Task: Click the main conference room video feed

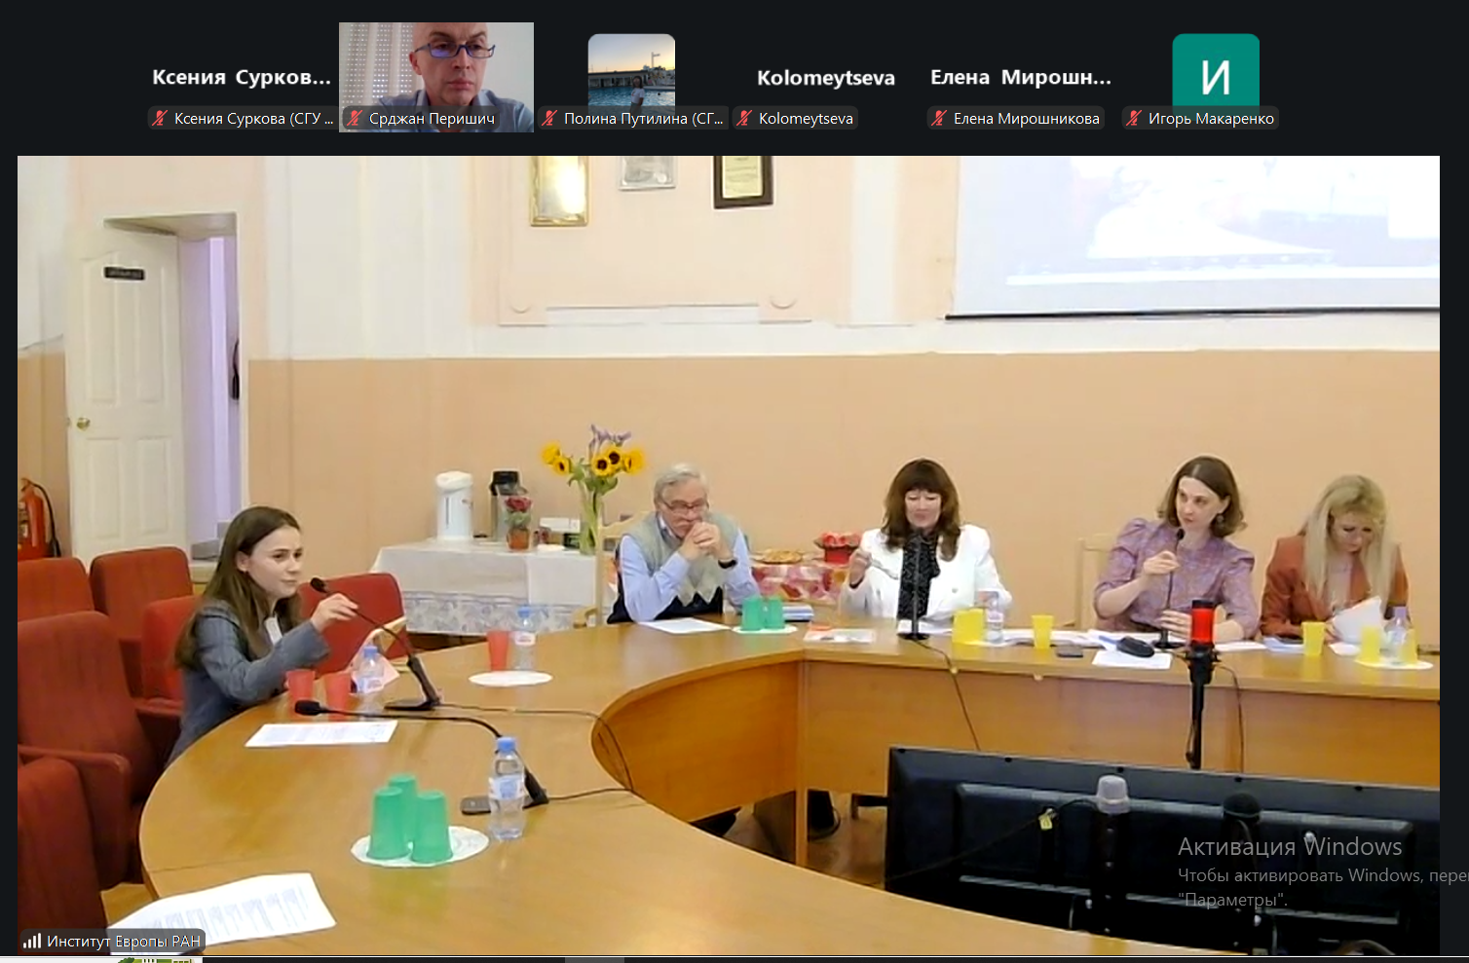Action: [729, 555]
